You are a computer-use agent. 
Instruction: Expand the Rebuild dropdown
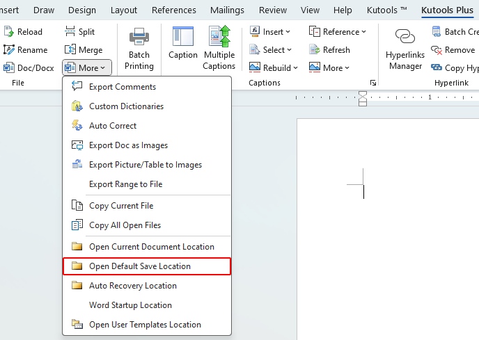coord(274,67)
